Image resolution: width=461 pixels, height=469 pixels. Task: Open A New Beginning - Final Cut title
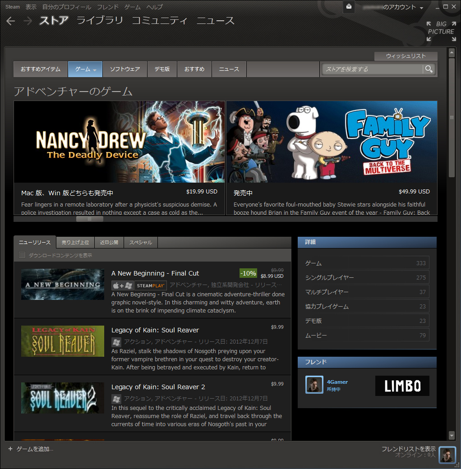[155, 273]
